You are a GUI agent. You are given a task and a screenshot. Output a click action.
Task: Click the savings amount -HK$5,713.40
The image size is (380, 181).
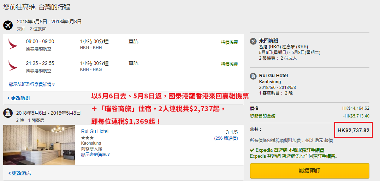pos(356,116)
